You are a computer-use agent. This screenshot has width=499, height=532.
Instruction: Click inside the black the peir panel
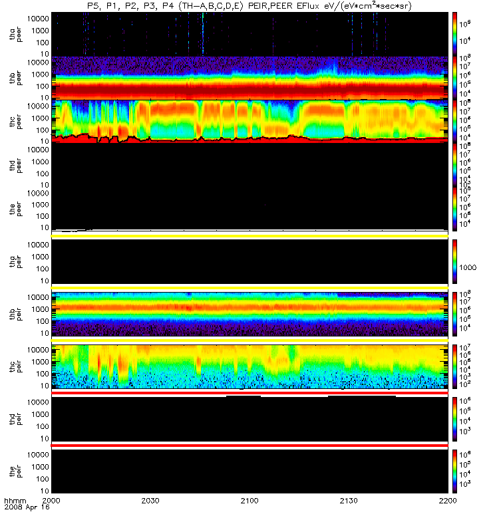point(249,471)
